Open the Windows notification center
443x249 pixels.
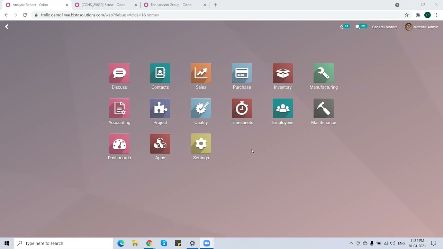[434, 243]
